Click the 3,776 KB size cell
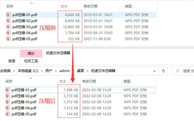 (71, 96)
